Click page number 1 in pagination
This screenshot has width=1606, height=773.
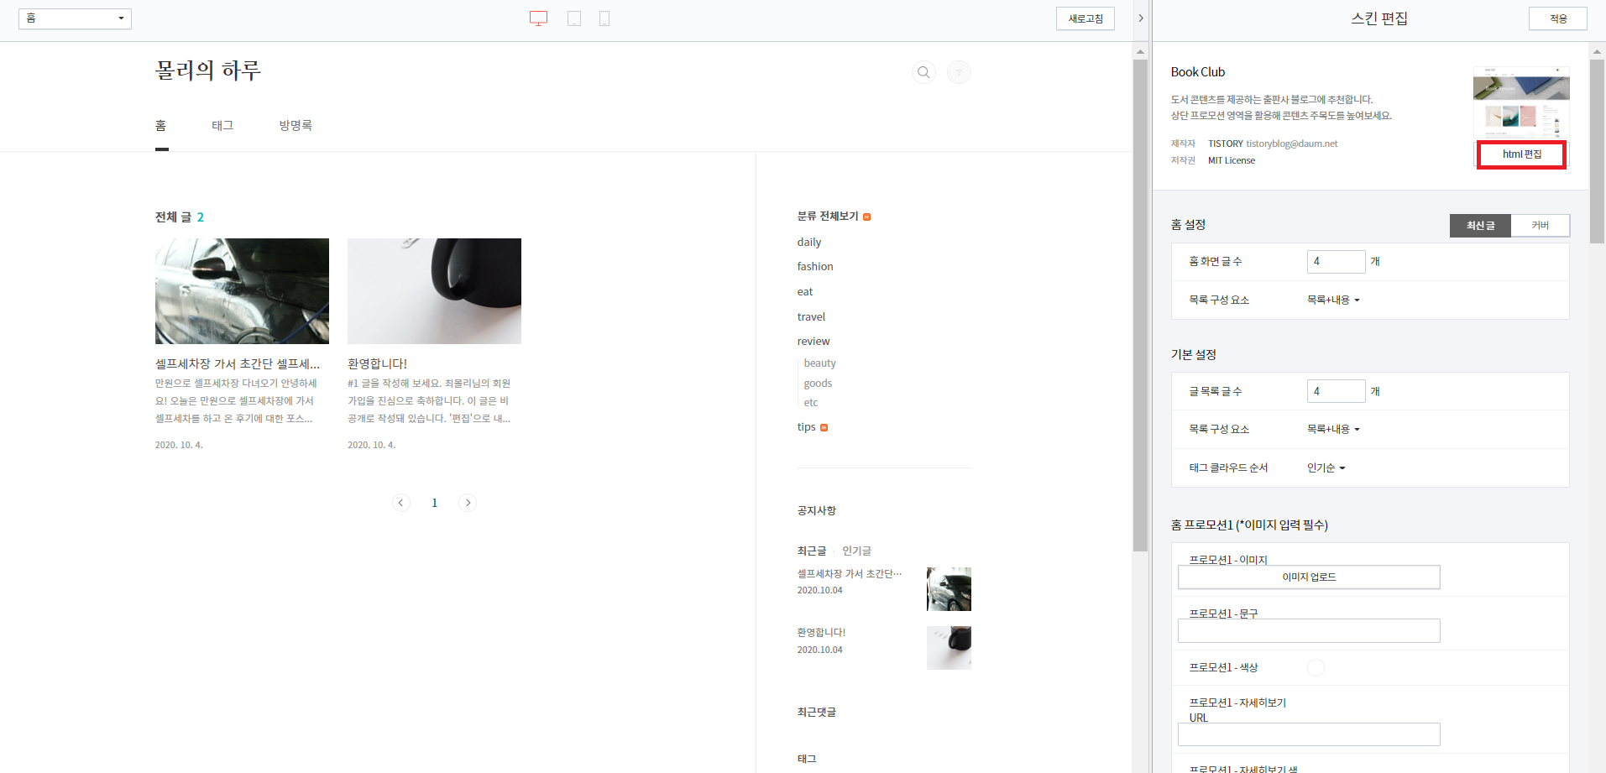(434, 503)
